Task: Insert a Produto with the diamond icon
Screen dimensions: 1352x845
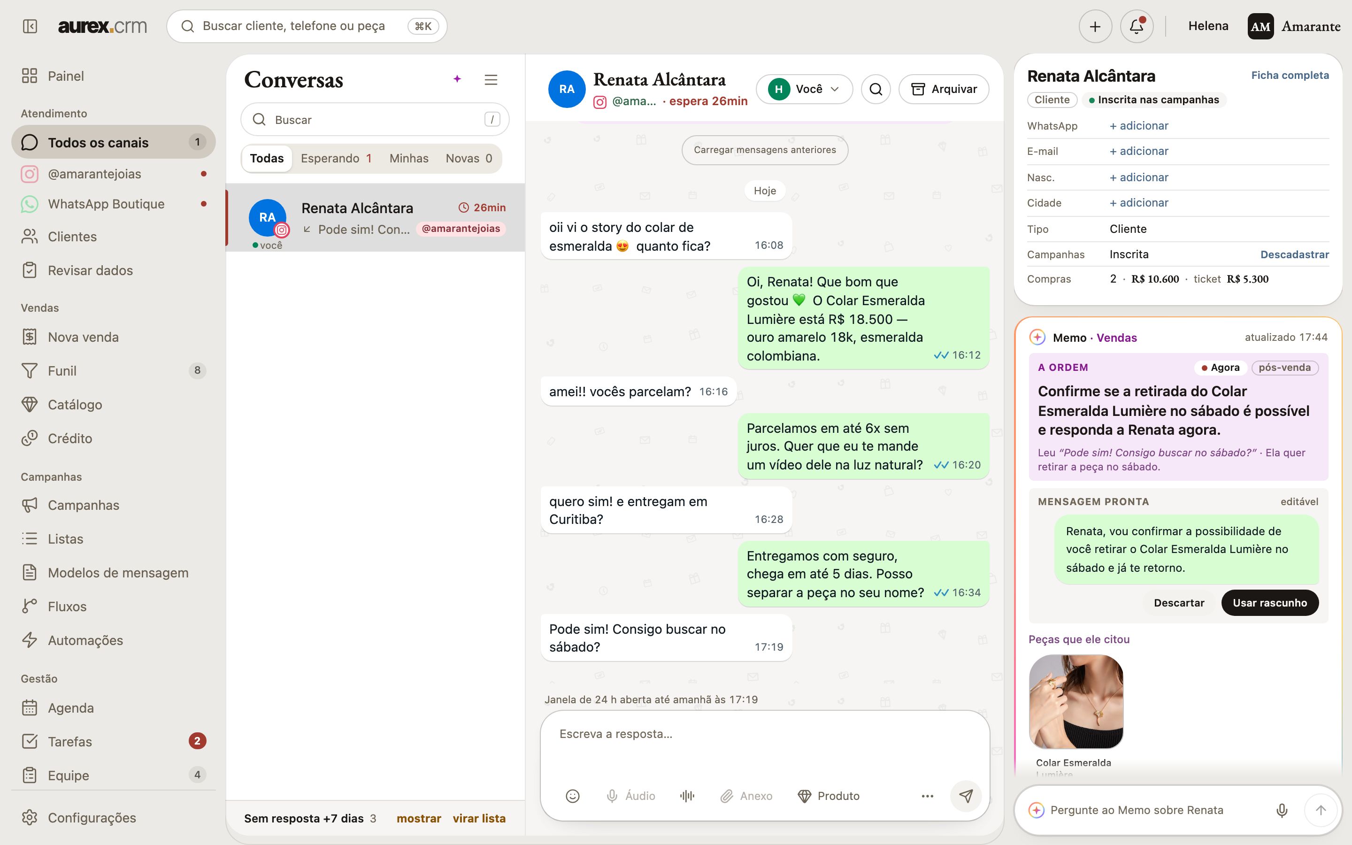Action: pos(829,796)
